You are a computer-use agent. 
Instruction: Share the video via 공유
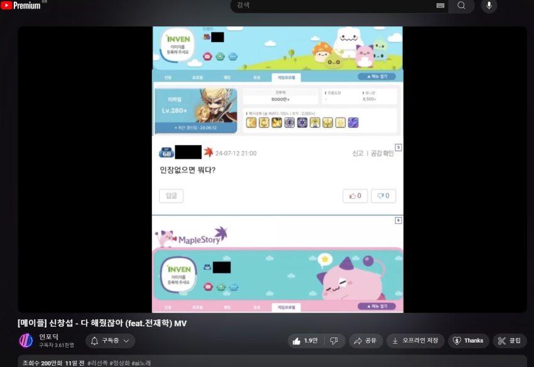coord(366,341)
